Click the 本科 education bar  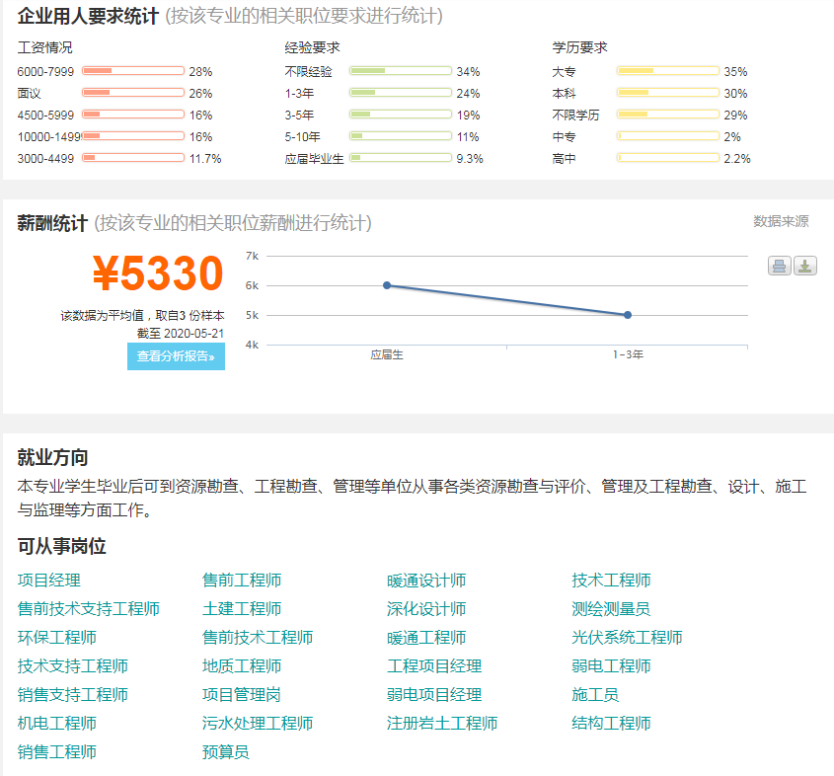tap(668, 93)
